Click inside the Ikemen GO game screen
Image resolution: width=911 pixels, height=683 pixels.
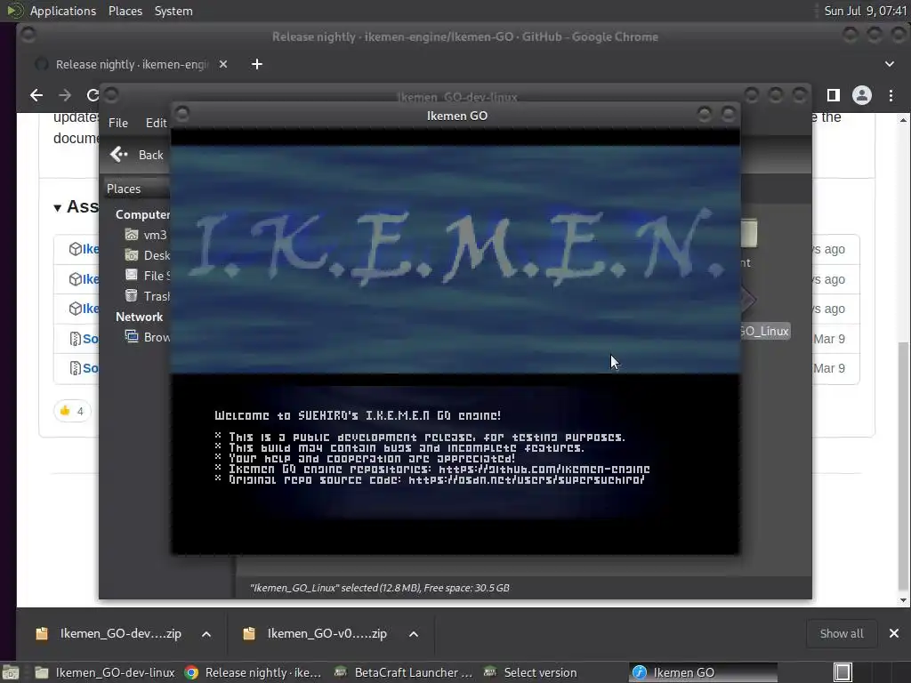point(455,341)
